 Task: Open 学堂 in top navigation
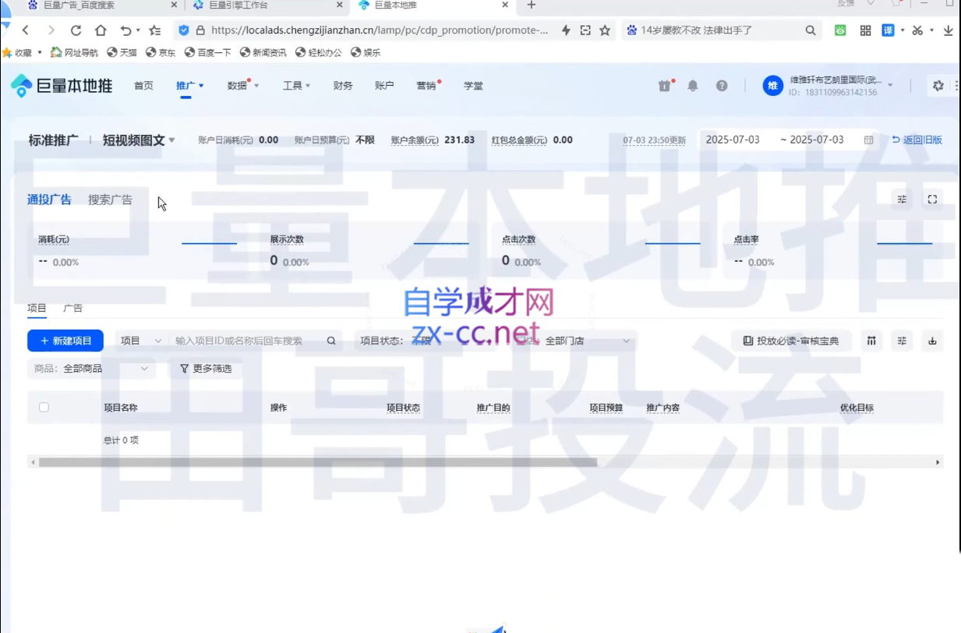pyautogui.click(x=473, y=86)
